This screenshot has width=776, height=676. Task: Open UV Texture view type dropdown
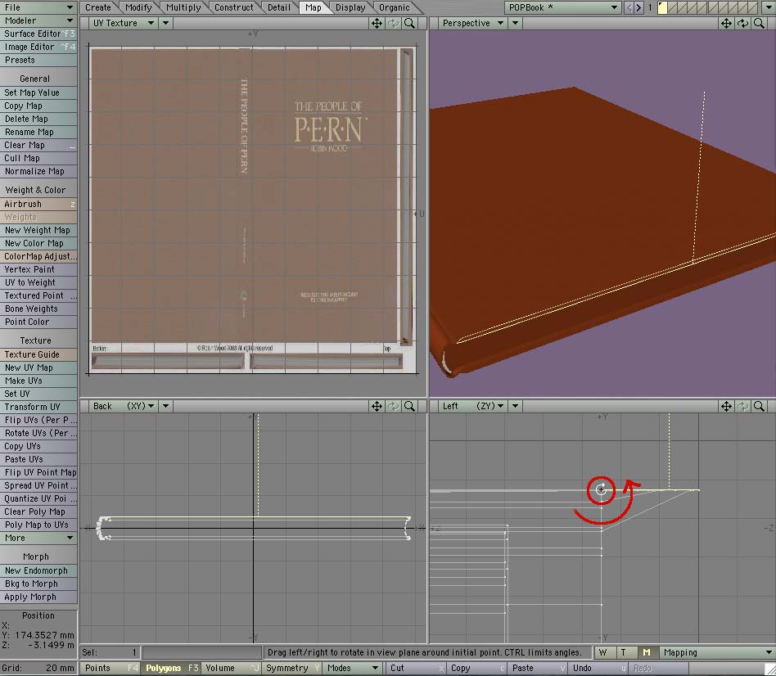pyautogui.click(x=124, y=23)
